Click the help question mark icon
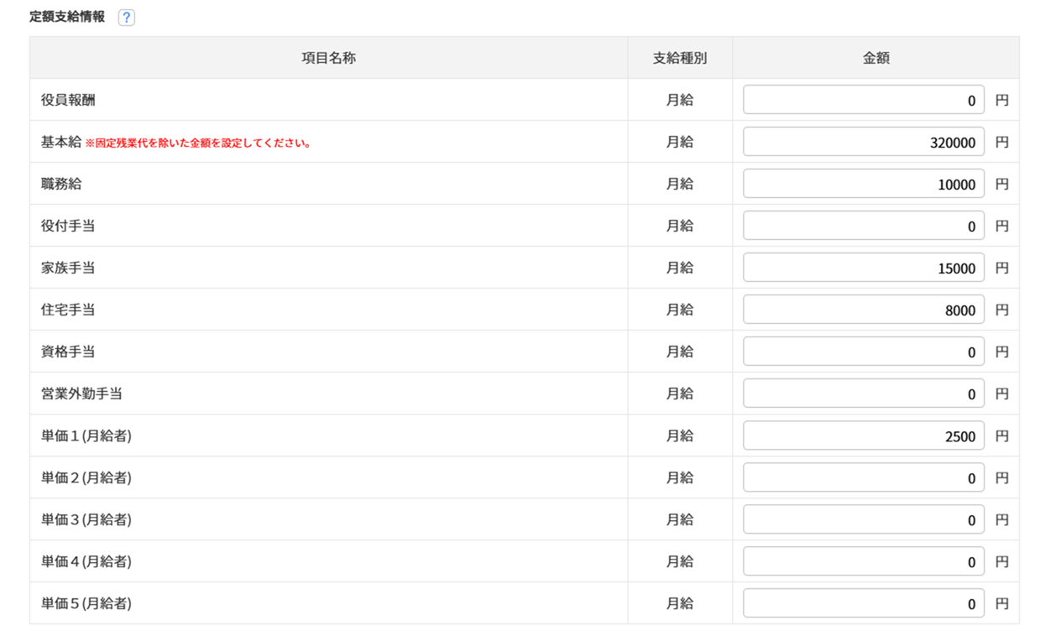 tap(127, 18)
